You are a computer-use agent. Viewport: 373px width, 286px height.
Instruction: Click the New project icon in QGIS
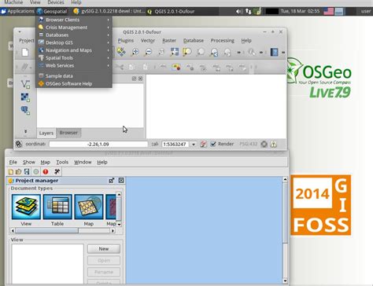[x=25, y=52]
